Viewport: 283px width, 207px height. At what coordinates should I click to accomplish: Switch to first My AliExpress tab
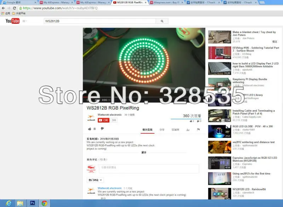[x=56, y=2]
